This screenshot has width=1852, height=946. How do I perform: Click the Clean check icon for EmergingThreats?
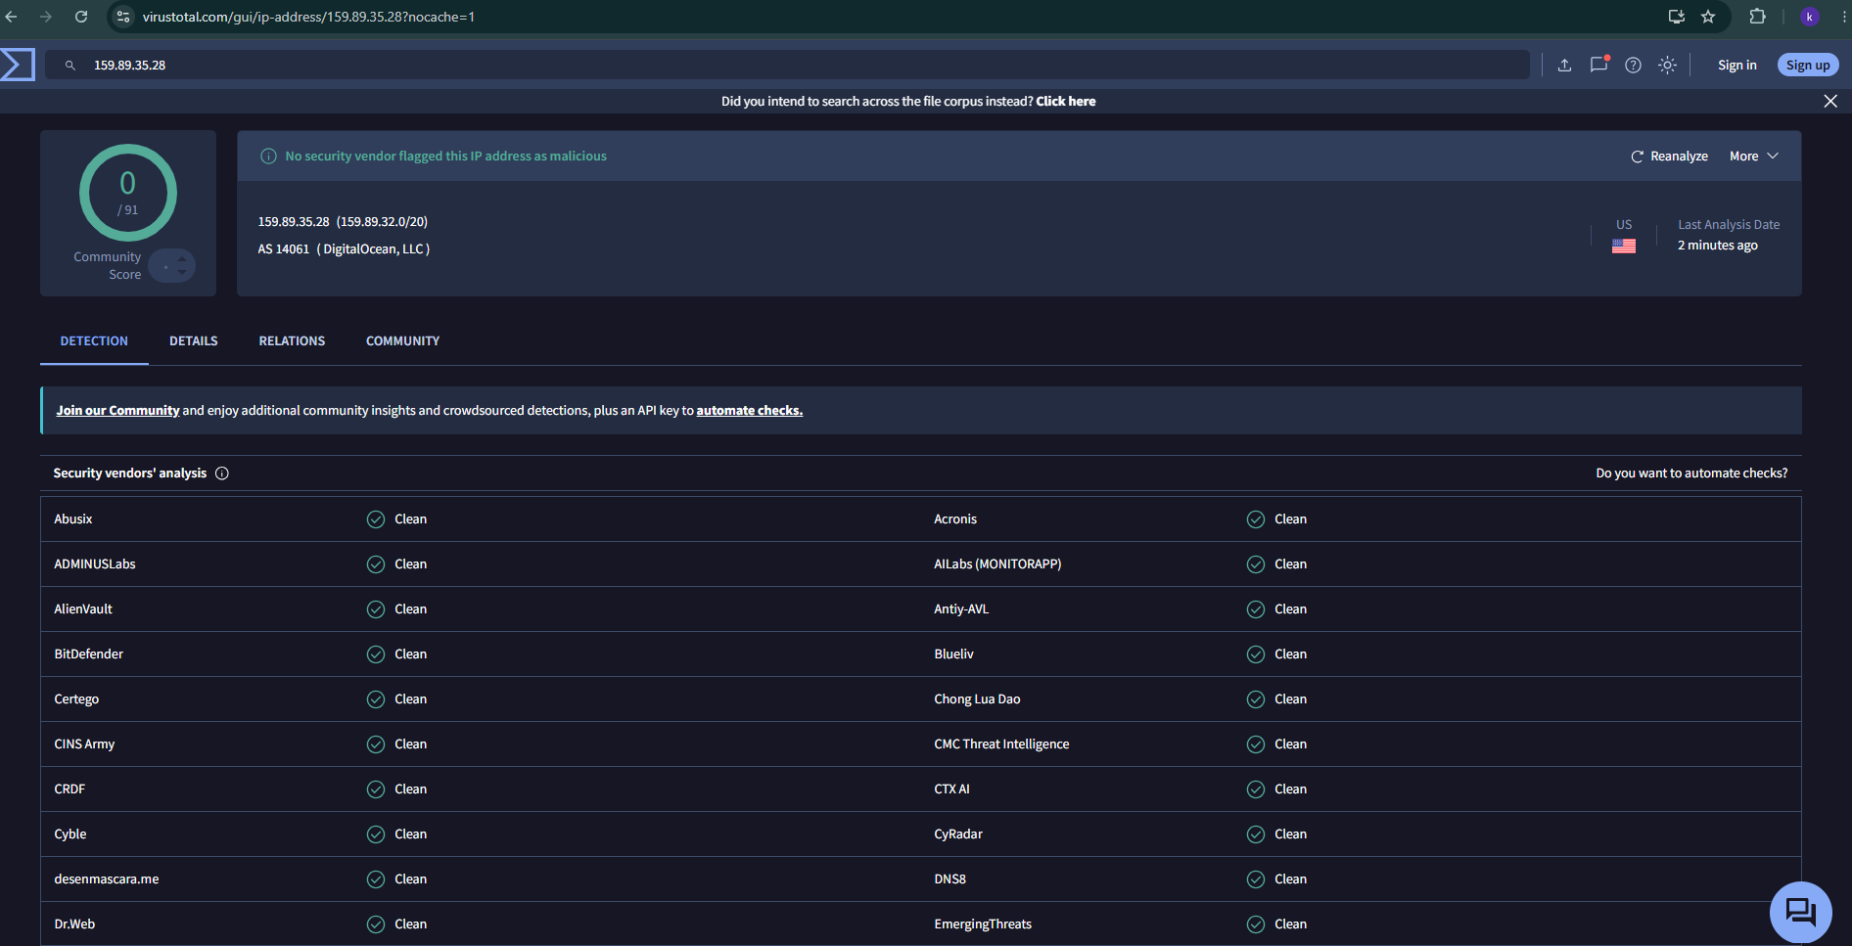(1256, 924)
